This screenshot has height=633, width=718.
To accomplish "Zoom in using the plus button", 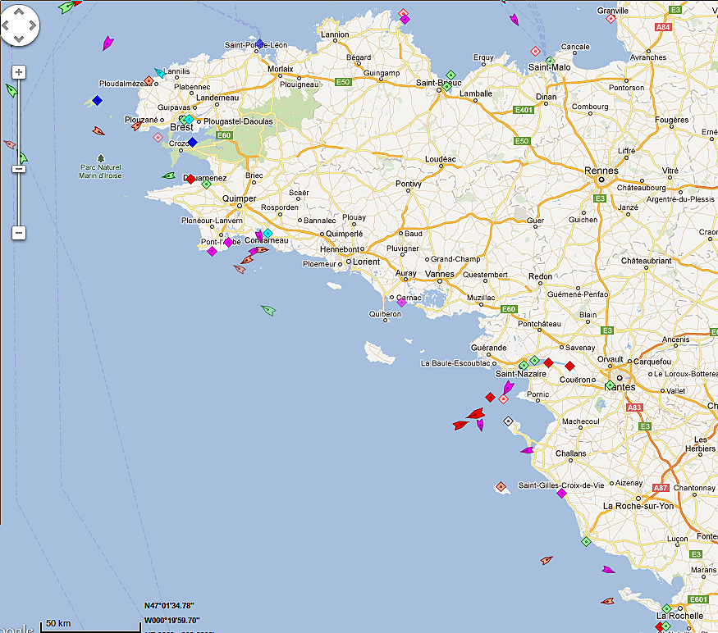I will pyautogui.click(x=19, y=72).
